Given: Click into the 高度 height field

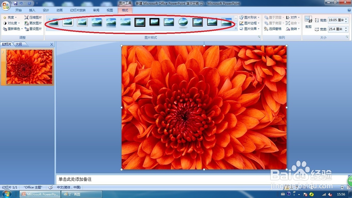Looking at the screenshot, I should click(x=336, y=20).
